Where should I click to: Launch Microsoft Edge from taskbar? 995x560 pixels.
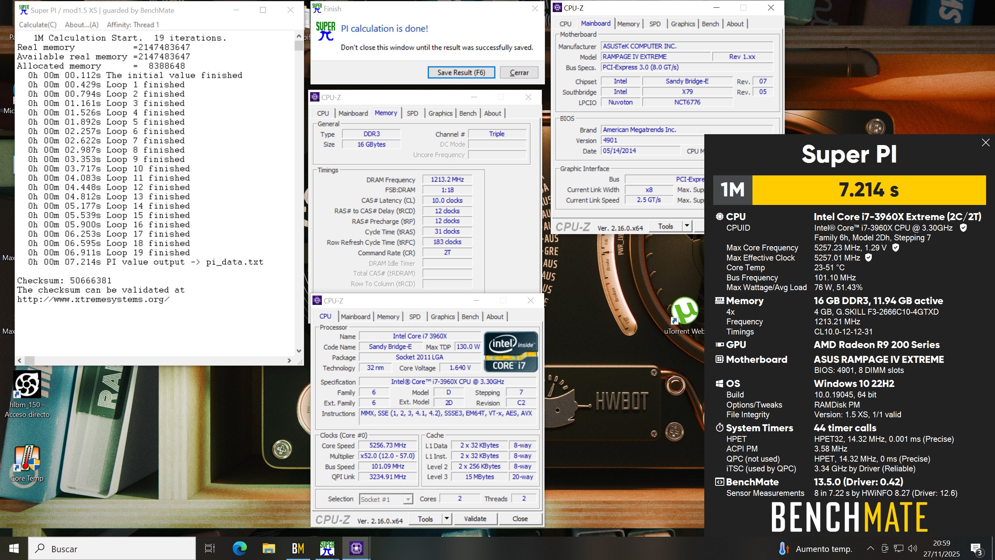coord(239,548)
